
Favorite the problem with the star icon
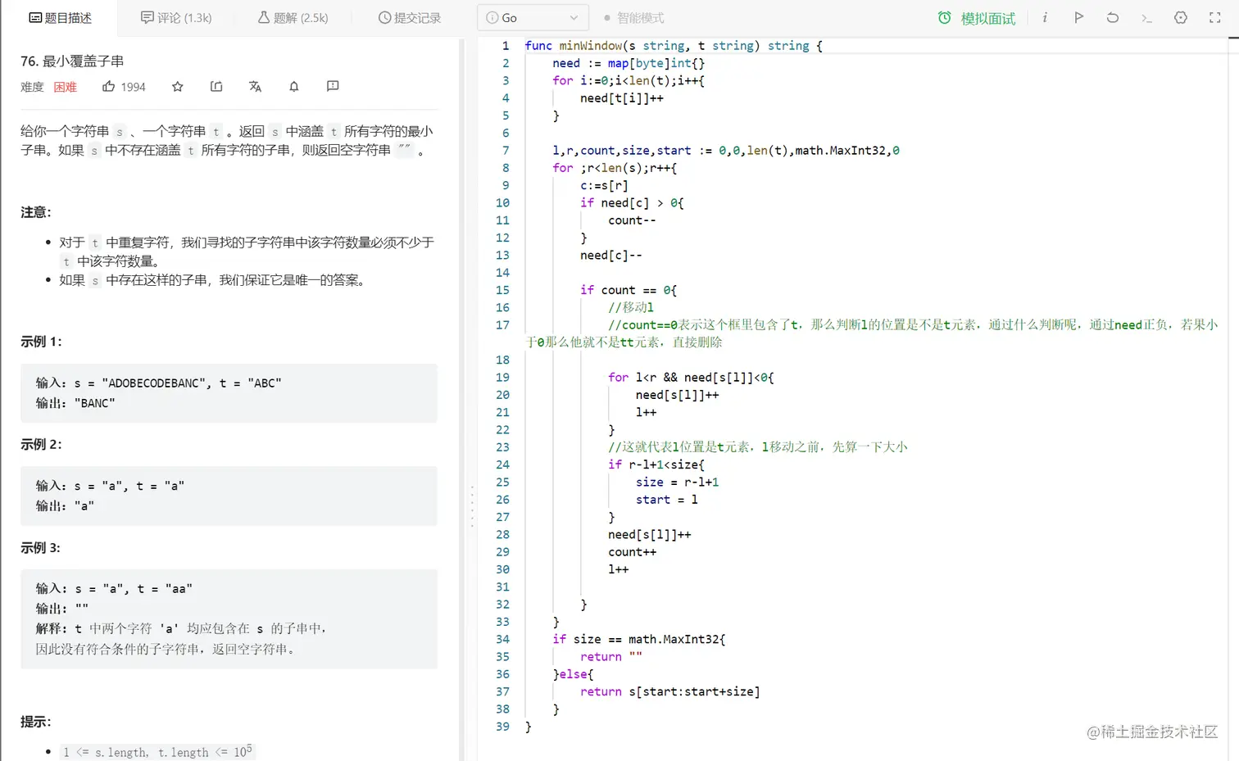[x=178, y=87]
